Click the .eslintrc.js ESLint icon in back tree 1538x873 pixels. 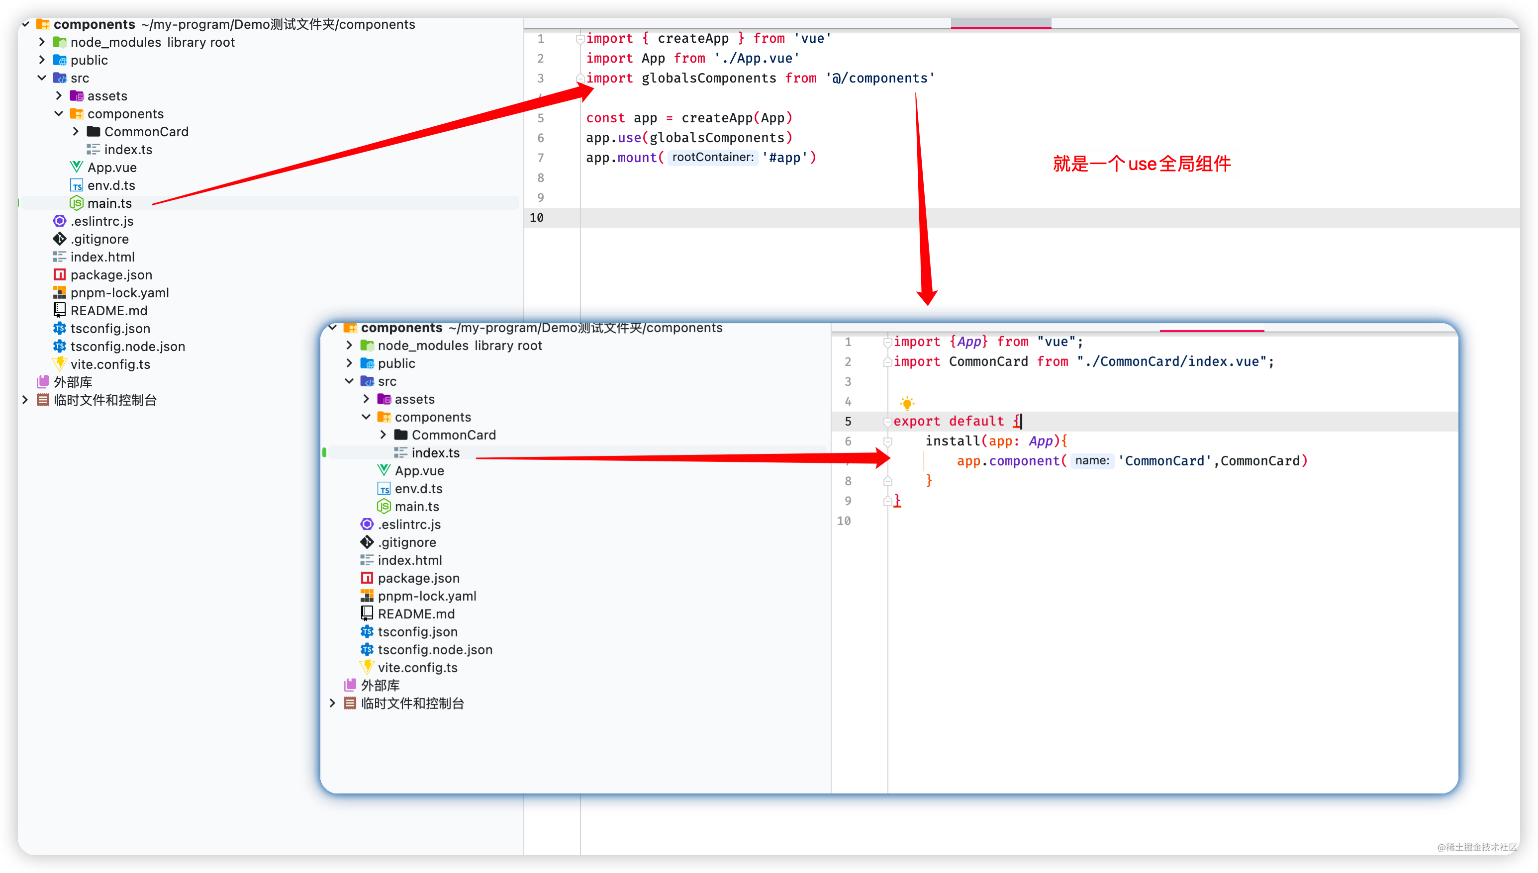point(59,221)
